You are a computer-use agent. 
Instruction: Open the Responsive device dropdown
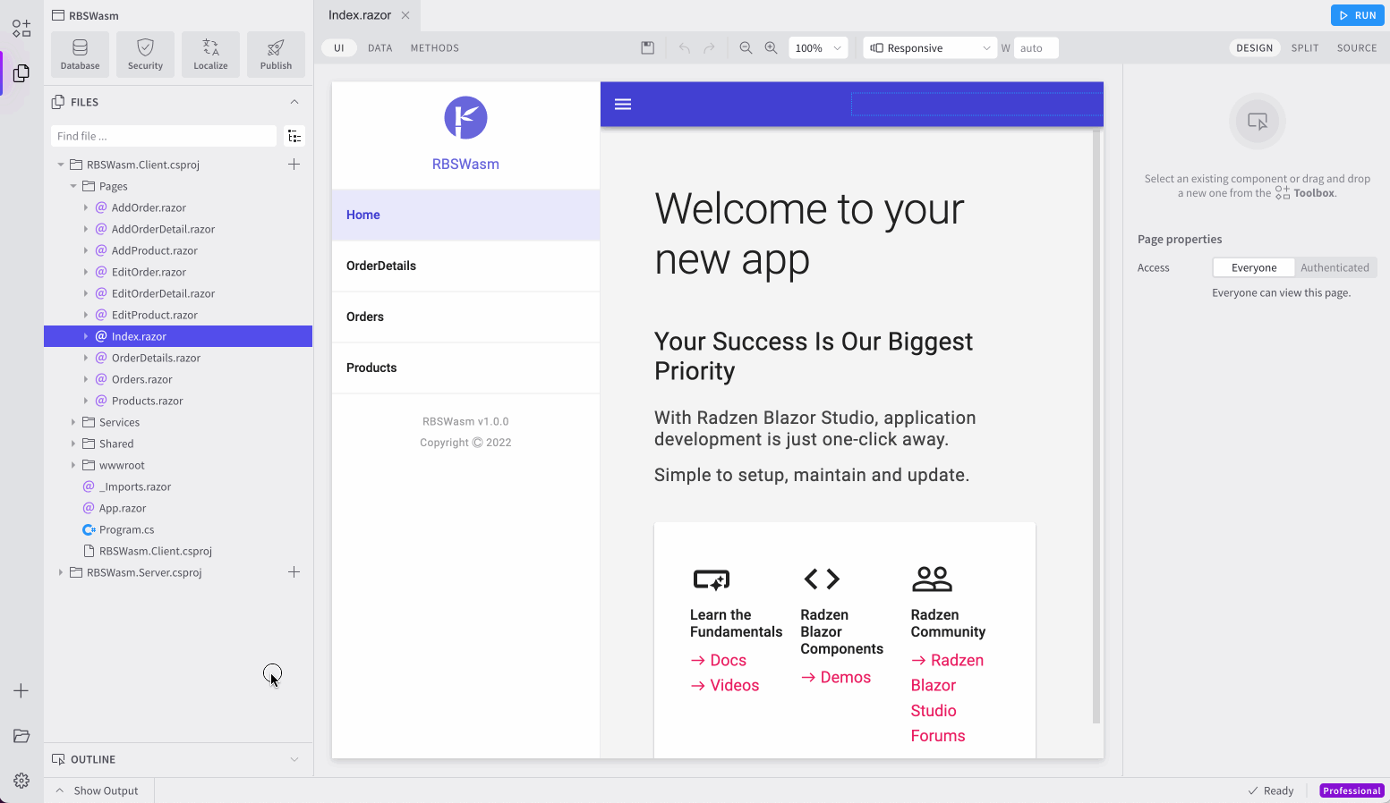pyautogui.click(x=930, y=48)
